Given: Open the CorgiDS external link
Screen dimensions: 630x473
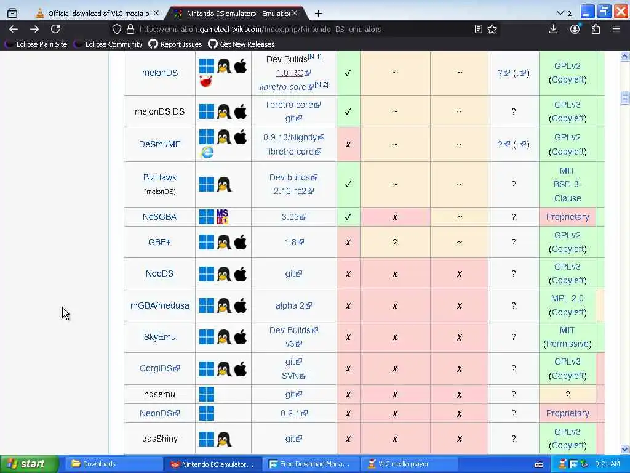Looking at the screenshot, I should pos(159,368).
